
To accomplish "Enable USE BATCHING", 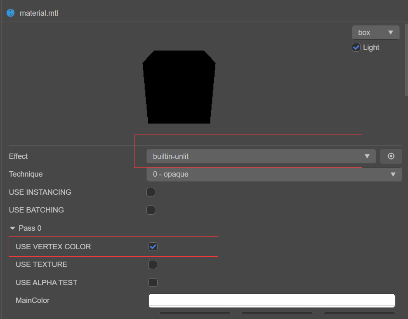I will point(151,210).
